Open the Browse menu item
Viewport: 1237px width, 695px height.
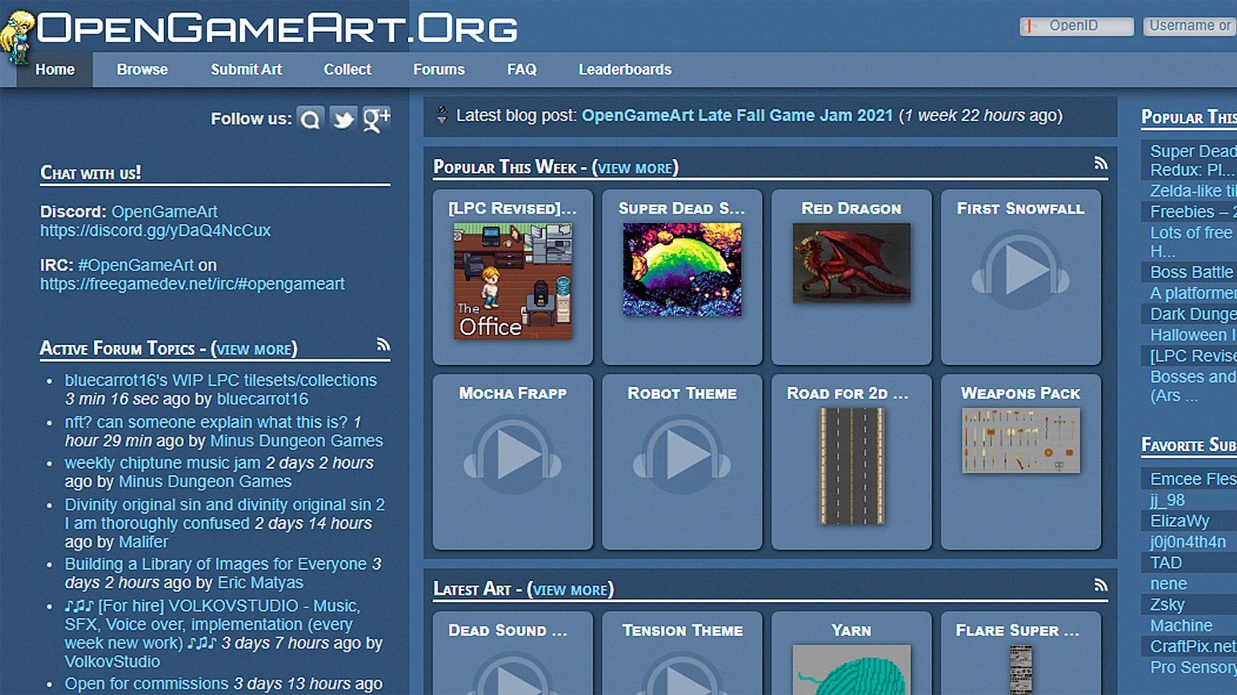pyautogui.click(x=142, y=70)
